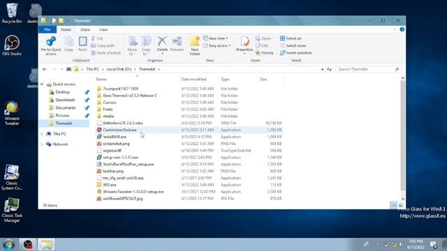Viewport: 447px width, 251px height.
Task: Collapse the ribbon with the chevron
Action: pos(395,29)
